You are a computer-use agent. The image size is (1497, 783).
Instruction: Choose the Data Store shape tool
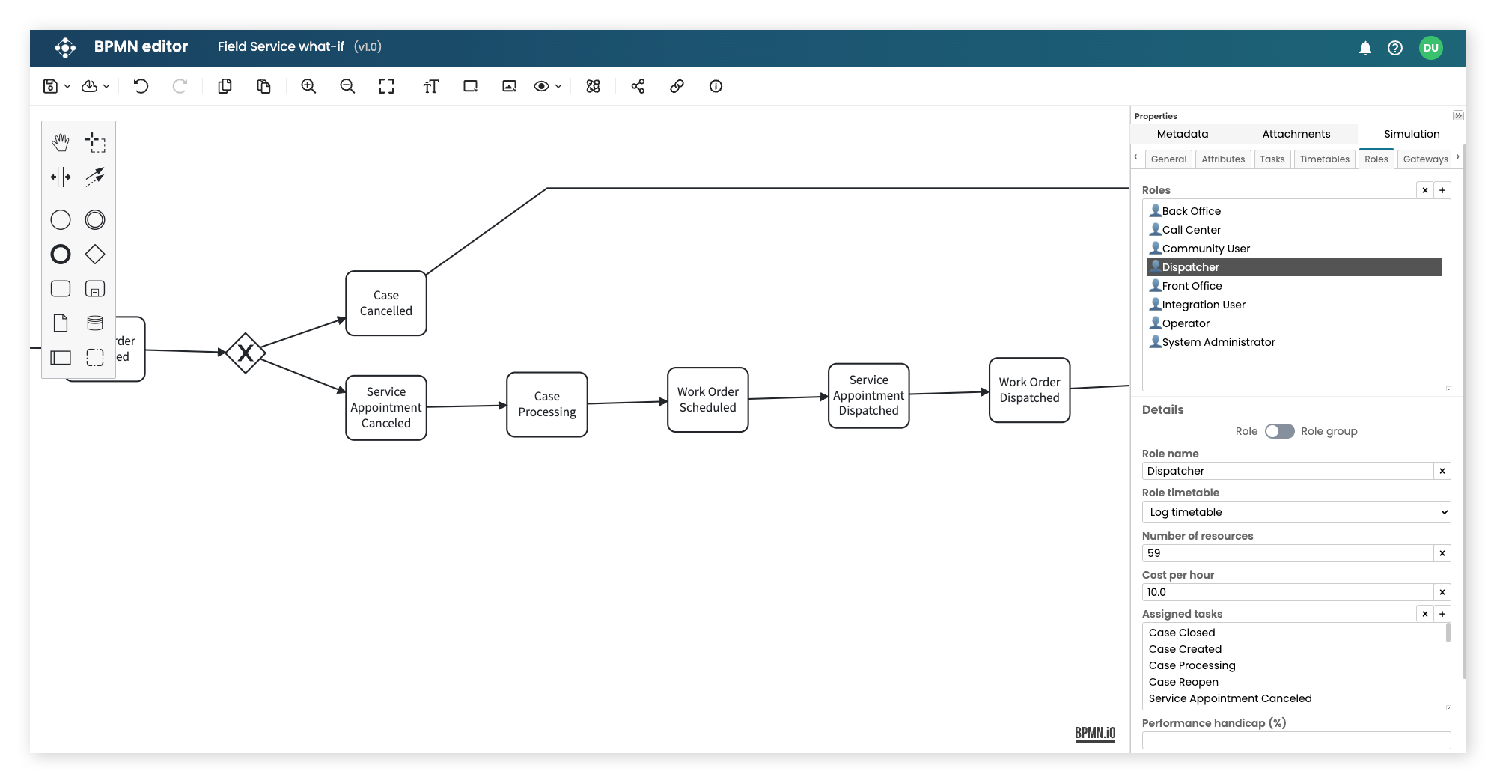click(95, 322)
